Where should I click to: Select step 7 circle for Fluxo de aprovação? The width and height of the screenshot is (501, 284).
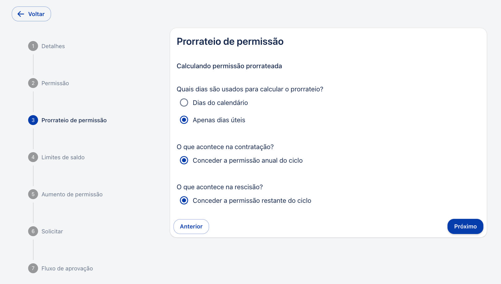tap(33, 268)
